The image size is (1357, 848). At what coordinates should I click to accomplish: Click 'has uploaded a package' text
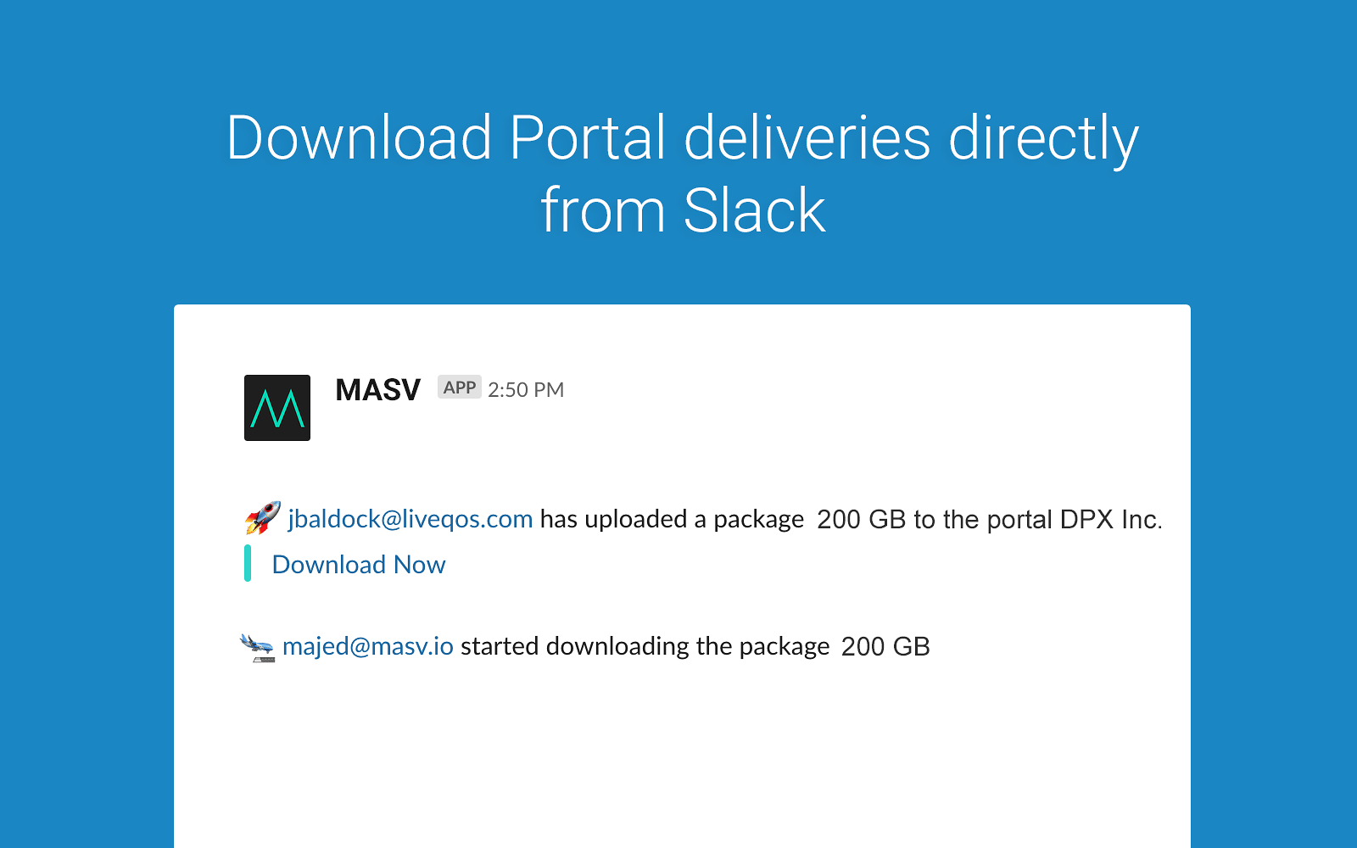673,519
